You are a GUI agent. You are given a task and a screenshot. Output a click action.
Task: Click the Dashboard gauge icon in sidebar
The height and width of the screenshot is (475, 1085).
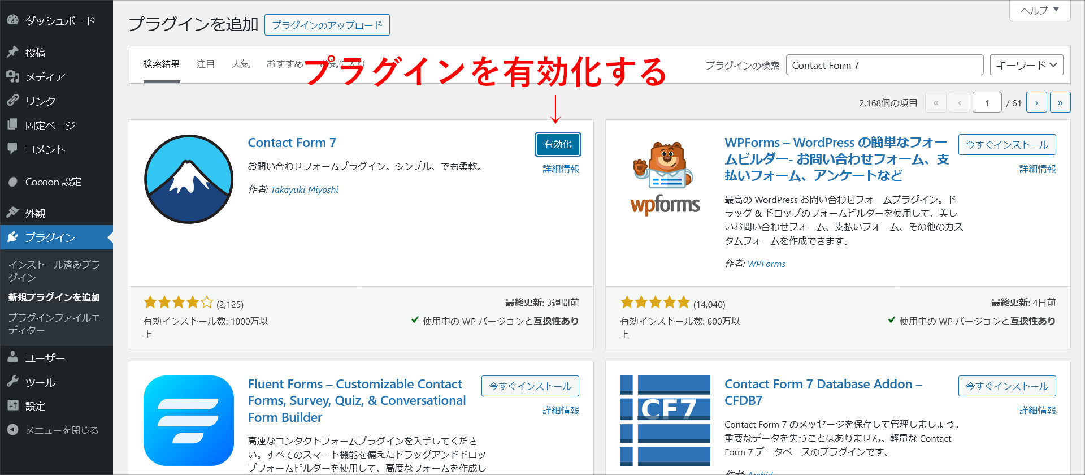(13, 20)
